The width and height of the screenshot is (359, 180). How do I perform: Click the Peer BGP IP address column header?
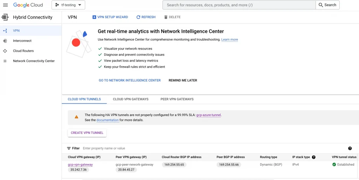(x=231, y=157)
